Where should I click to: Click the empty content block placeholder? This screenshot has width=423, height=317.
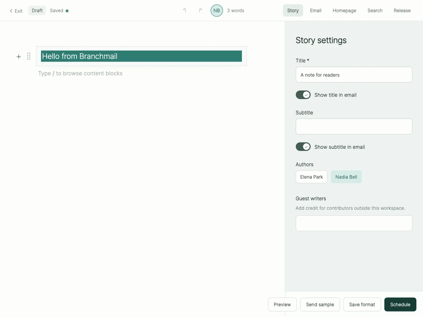click(x=80, y=73)
